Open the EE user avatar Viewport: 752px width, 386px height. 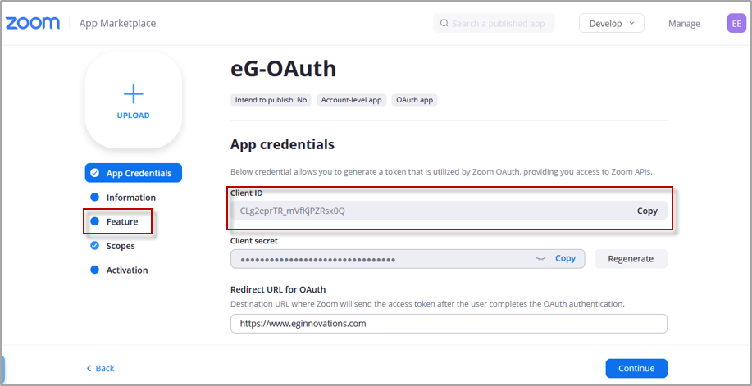click(736, 23)
